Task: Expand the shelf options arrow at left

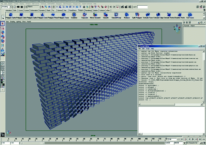Action: pyautogui.click(x=3, y=19)
